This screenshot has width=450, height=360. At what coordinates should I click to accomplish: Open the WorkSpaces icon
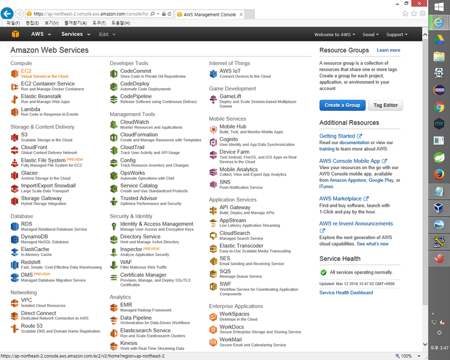point(213,317)
